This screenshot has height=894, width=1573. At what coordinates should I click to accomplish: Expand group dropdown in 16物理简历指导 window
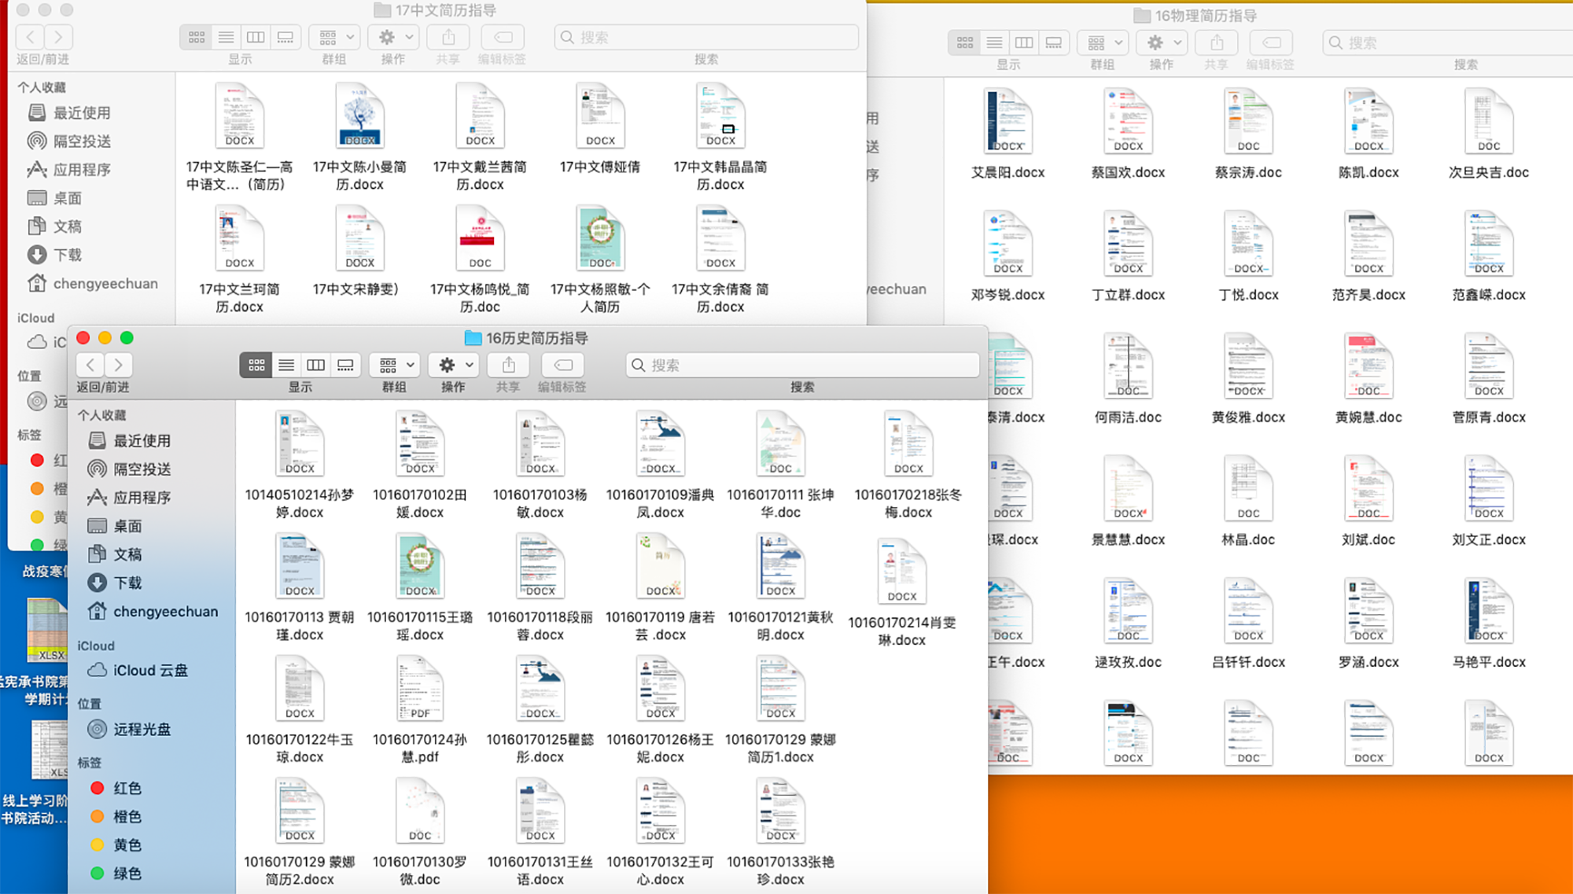pos(1103,42)
